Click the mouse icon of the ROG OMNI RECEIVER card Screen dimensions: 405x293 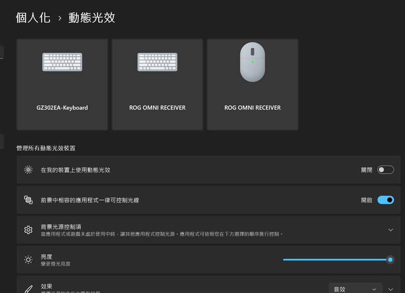[252, 62]
